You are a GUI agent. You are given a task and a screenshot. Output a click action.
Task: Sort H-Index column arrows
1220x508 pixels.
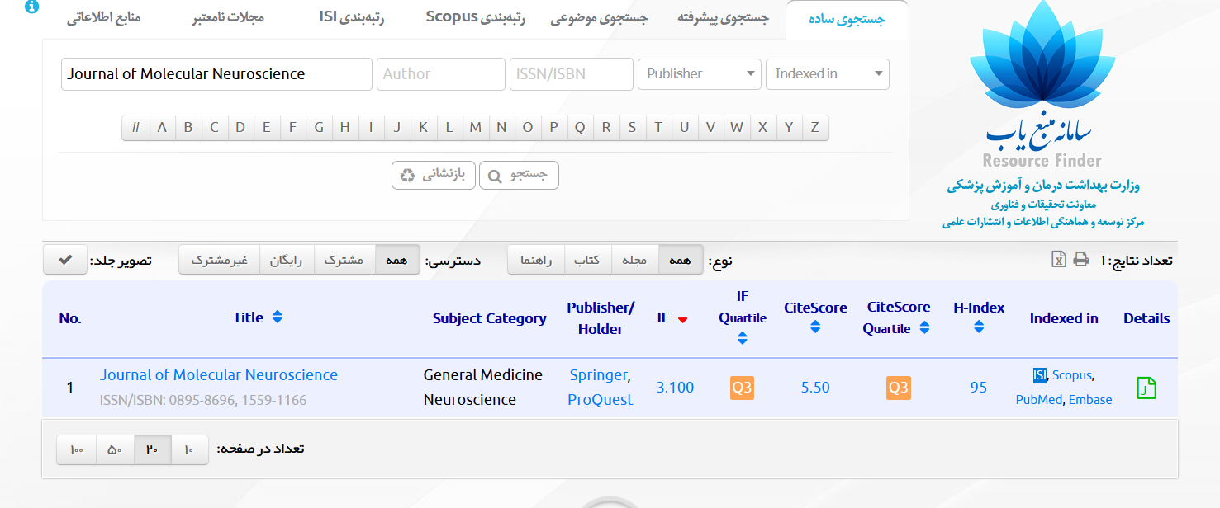[979, 327]
